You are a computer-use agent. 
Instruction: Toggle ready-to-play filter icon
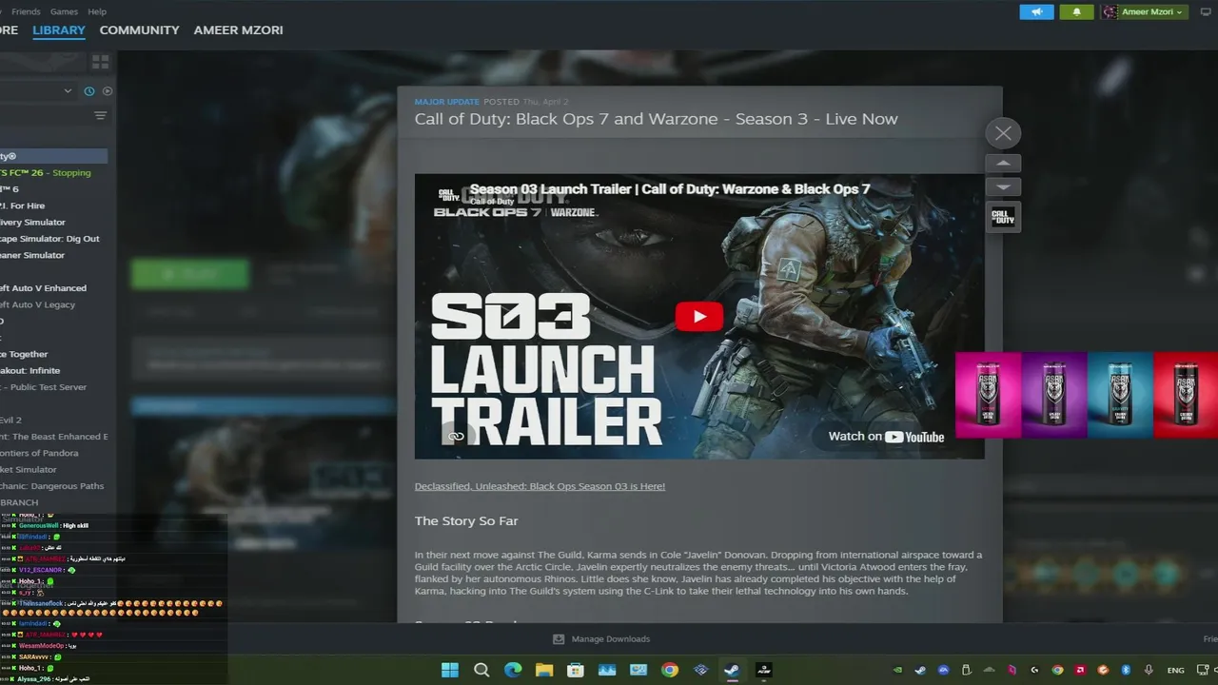point(108,91)
